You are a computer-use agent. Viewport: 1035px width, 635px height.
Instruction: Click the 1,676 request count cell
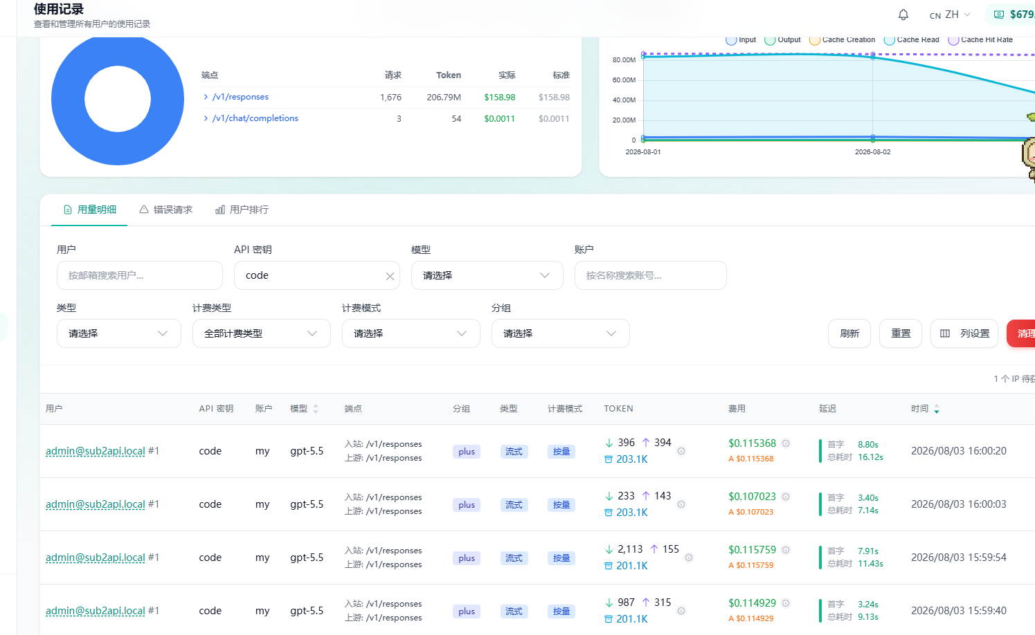pos(390,98)
